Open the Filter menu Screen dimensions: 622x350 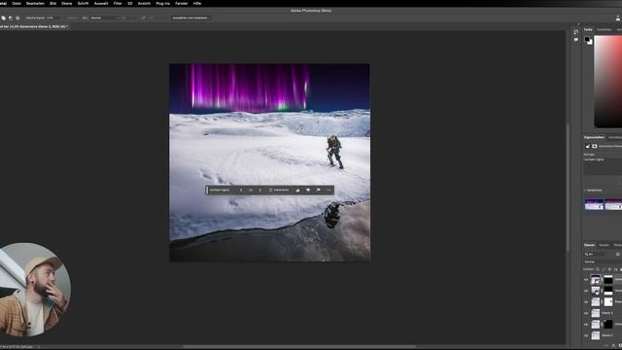point(118,3)
